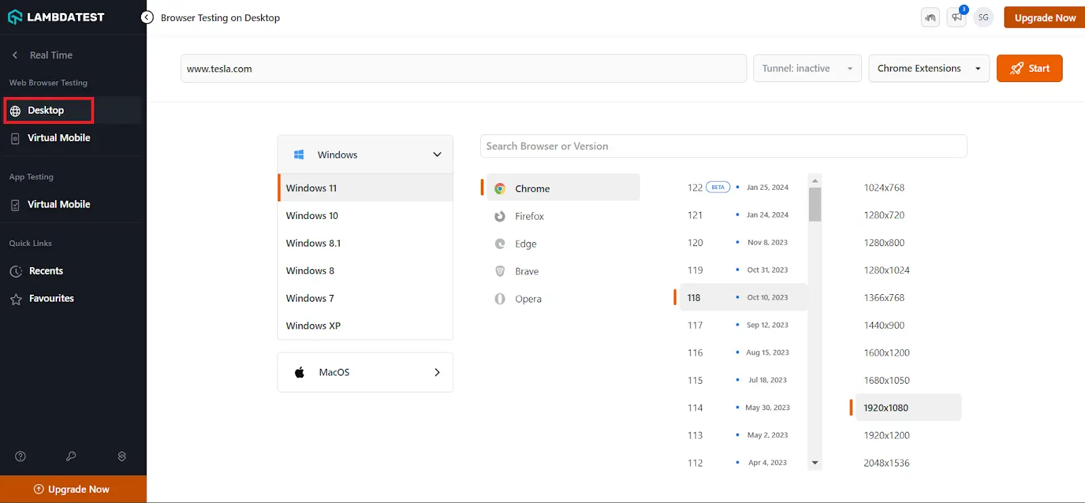Click version list scrollbar down arrow
The width and height of the screenshot is (1085, 503).
pos(815,463)
